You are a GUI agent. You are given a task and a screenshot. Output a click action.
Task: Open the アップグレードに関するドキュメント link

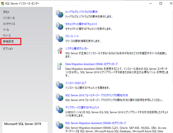pos(82,108)
